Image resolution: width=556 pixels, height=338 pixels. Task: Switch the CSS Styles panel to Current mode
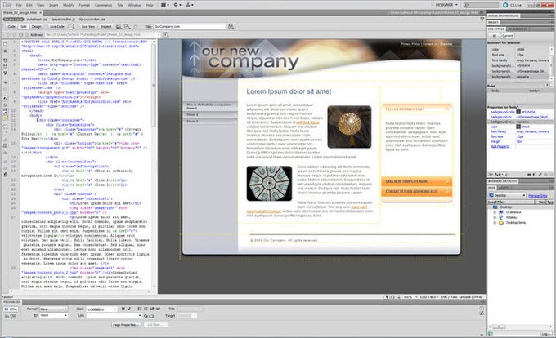tap(508, 36)
